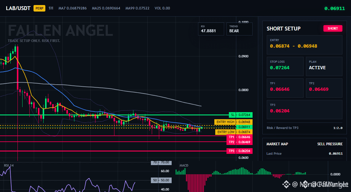
Task: Click the 0.0900 price axis label
Action: [244, 56]
